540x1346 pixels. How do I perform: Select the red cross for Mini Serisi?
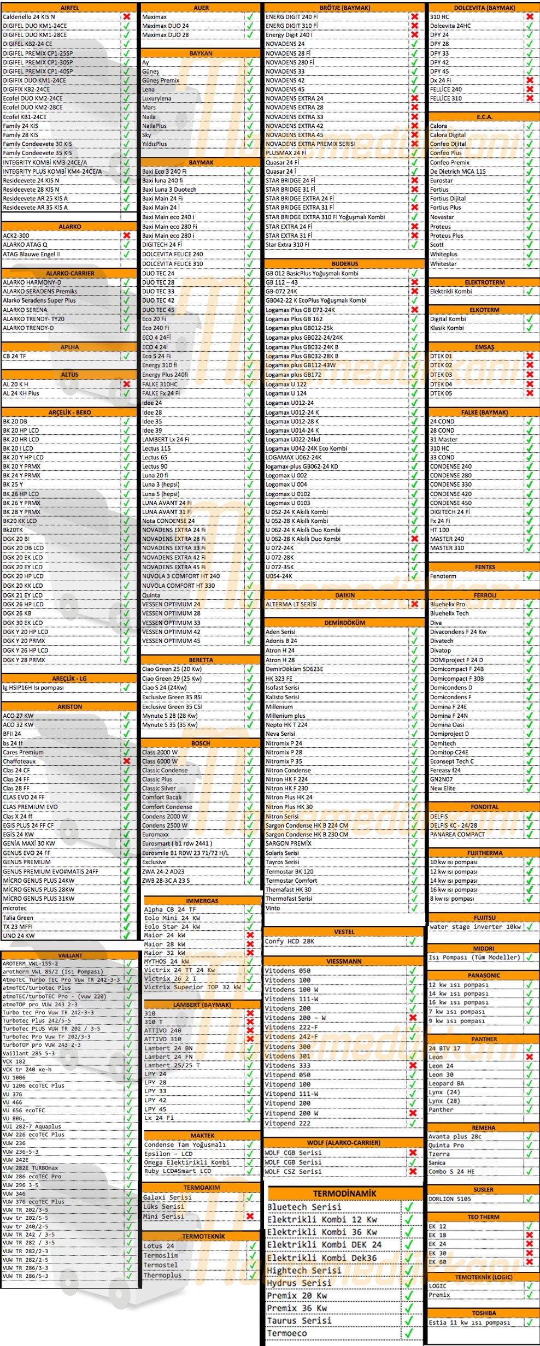[250, 1217]
